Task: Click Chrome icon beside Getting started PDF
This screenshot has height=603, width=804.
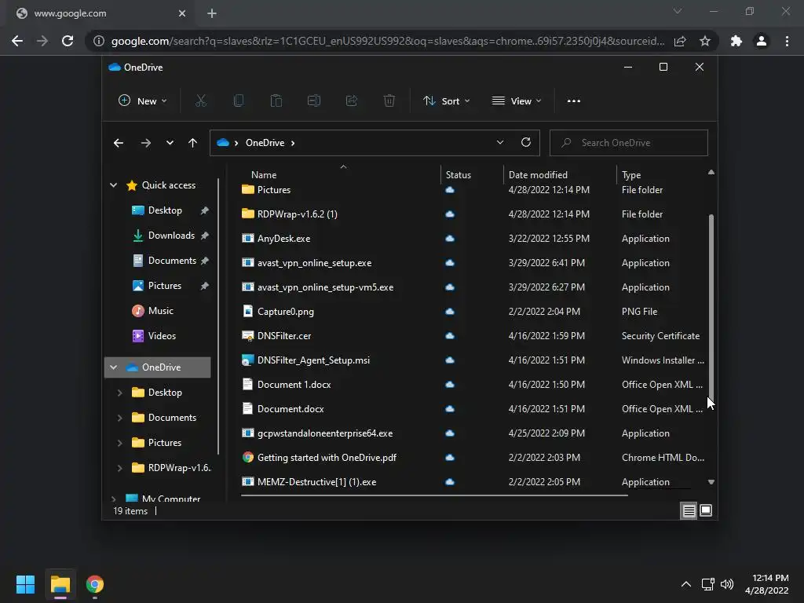Action: (x=247, y=458)
